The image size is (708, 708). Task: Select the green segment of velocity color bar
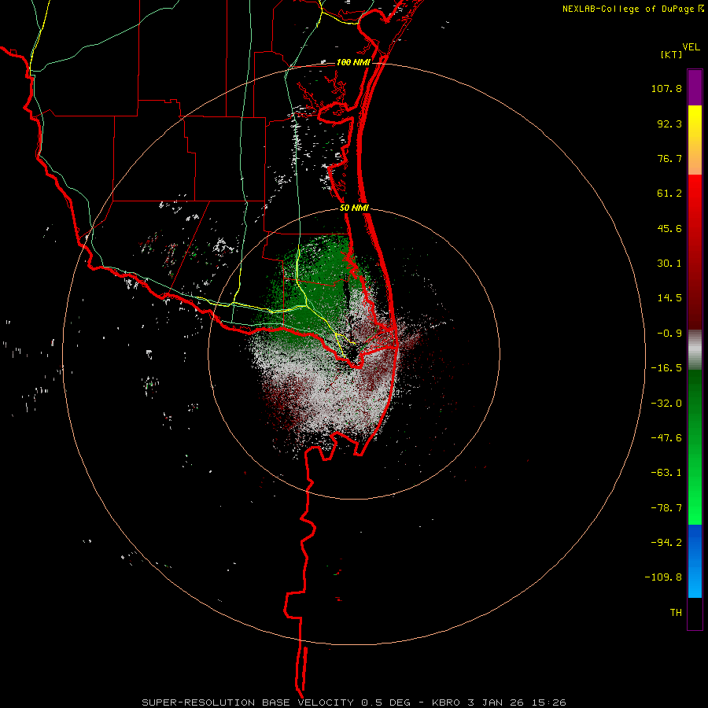point(695,447)
